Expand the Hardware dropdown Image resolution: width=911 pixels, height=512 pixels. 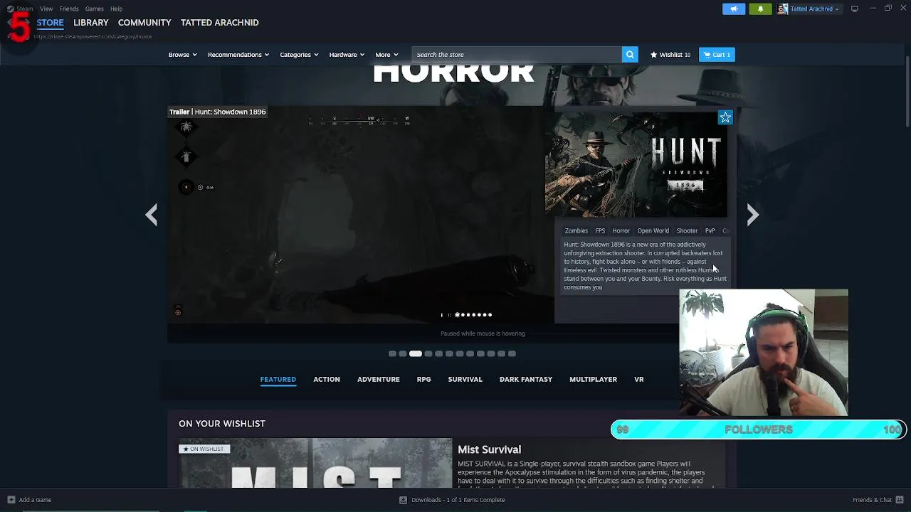(x=347, y=55)
